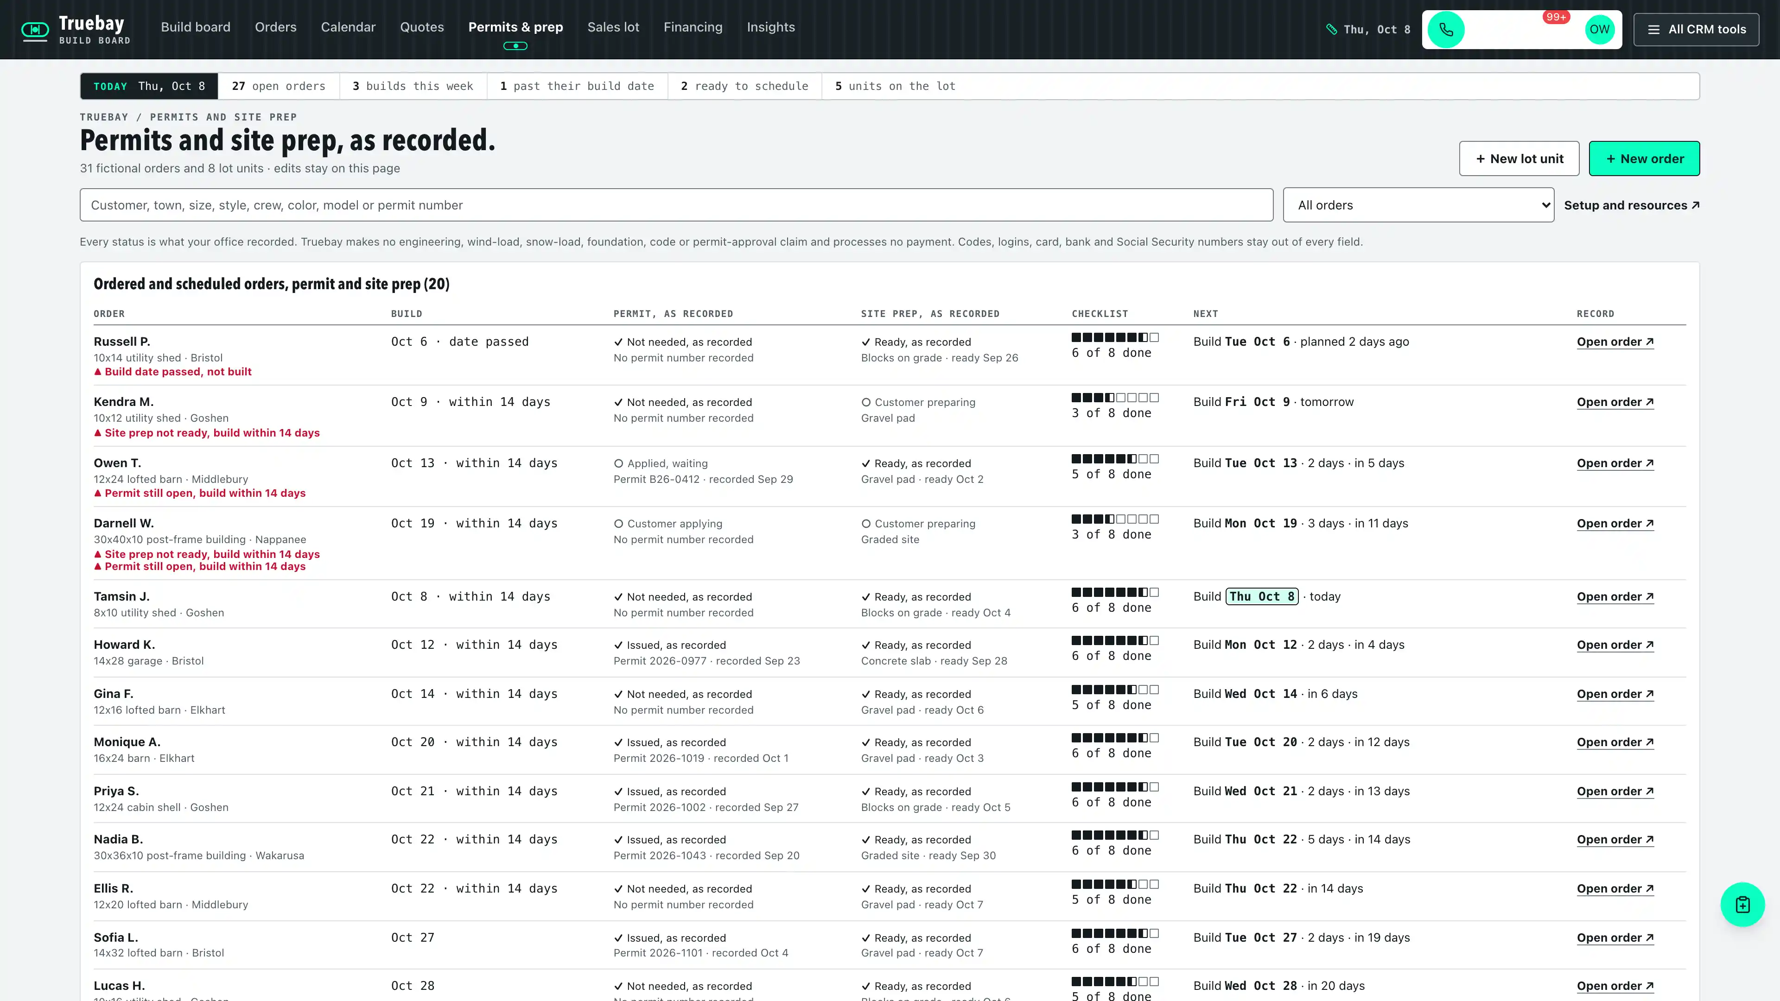1780x1001 pixels.
Task: Open order record for Monique A.
Action: [1615, 742]
